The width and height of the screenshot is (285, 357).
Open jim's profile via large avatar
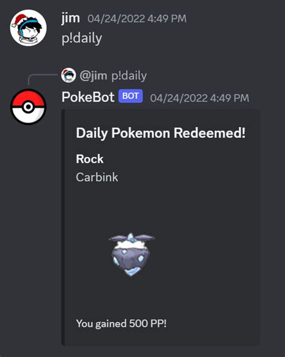point(28,28)
